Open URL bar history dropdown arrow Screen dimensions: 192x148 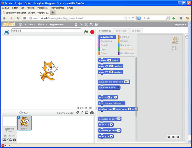pyautogui.click(x=130, y=18)
